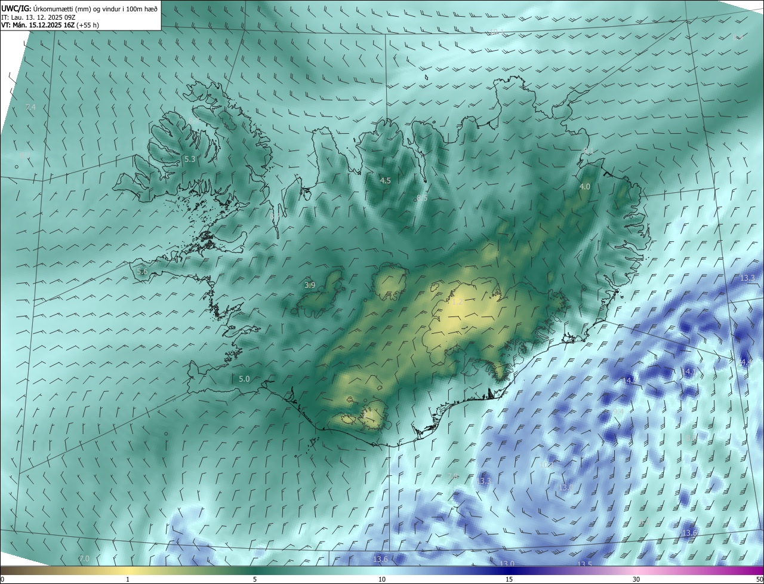Image resolution: width=764 pixels, height=584 pixels.
Task: Click the 7.0 value label on the map
Action: (x=84, y=558)
